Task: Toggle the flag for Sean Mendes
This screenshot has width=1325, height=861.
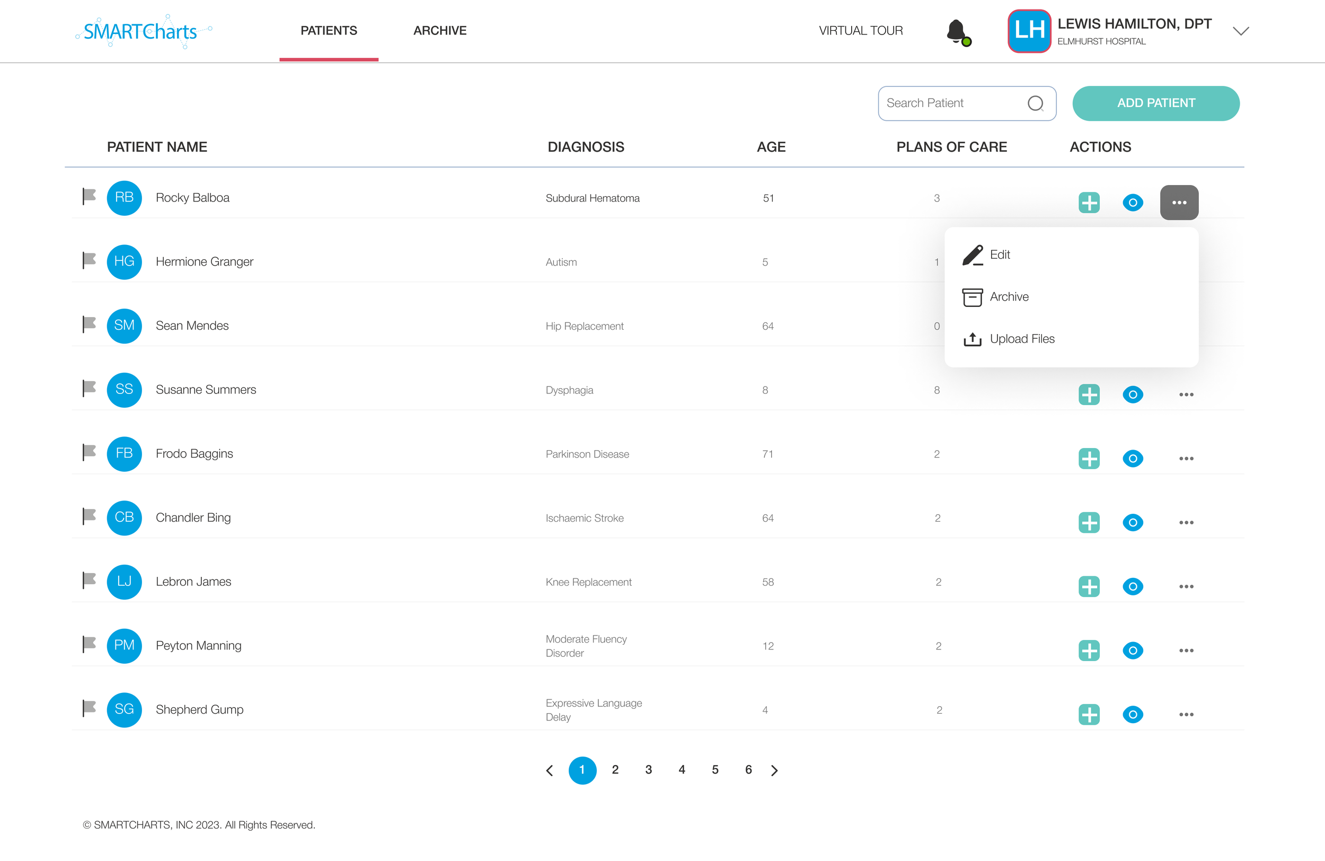Action: click(89, 324)
